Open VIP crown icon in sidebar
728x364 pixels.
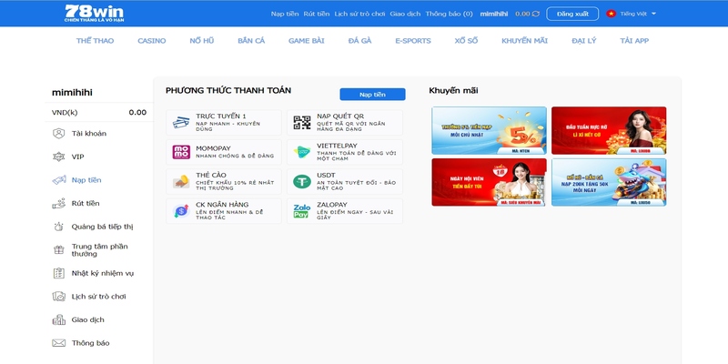[x=59, y=157]
